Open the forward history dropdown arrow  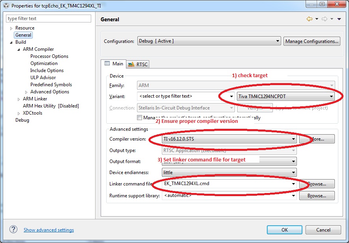pyautogui.click(x=332, y=19)
